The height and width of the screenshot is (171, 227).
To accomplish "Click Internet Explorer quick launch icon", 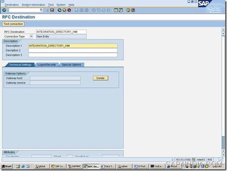I will point(23,166).
